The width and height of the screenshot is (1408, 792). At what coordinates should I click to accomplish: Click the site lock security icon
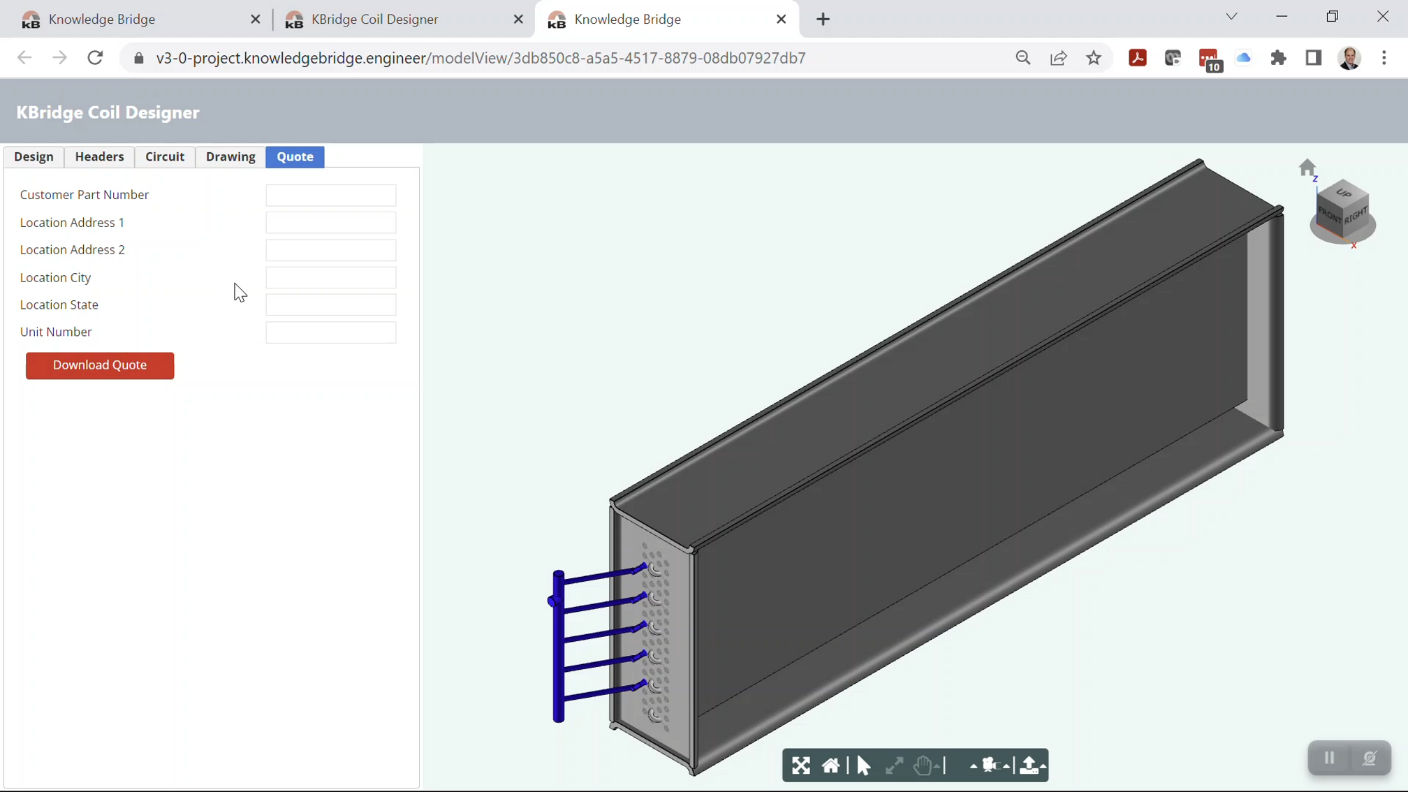point(139,58)
